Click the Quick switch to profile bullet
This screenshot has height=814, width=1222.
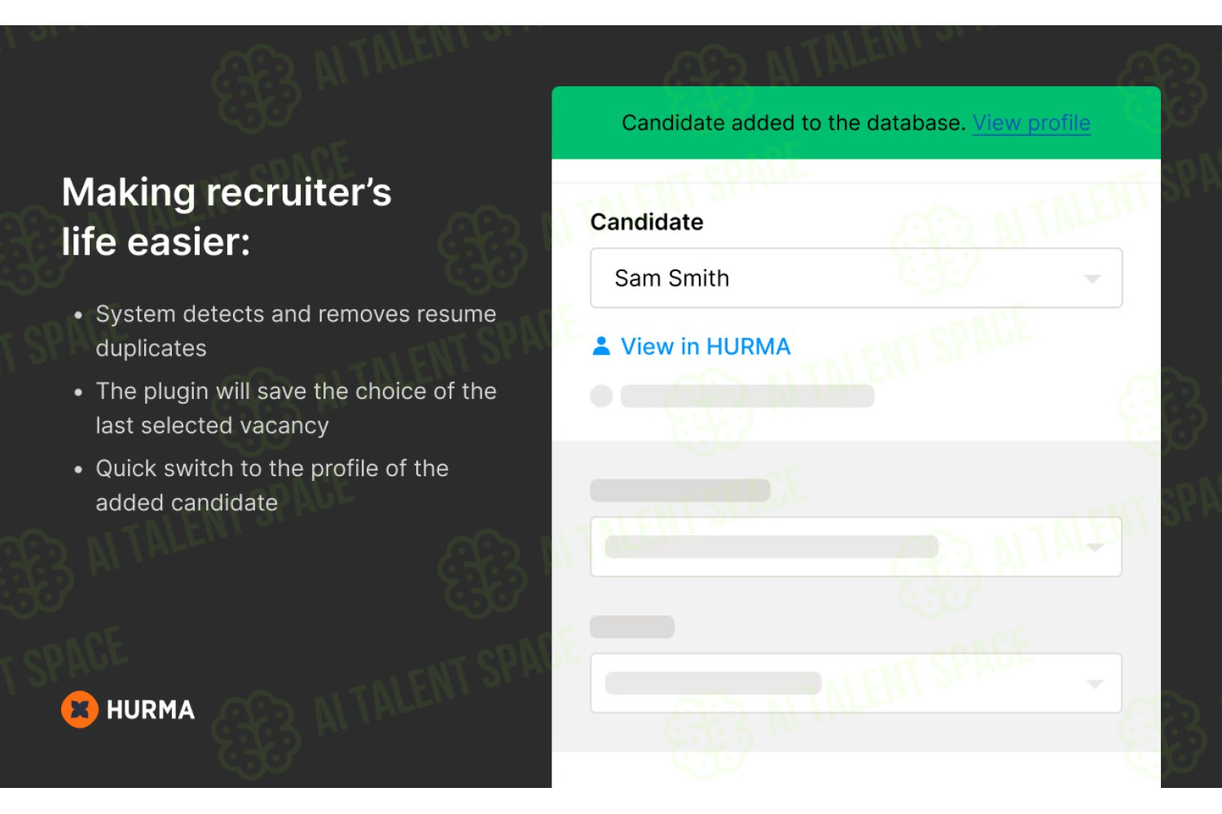click(x=272, y=485)
